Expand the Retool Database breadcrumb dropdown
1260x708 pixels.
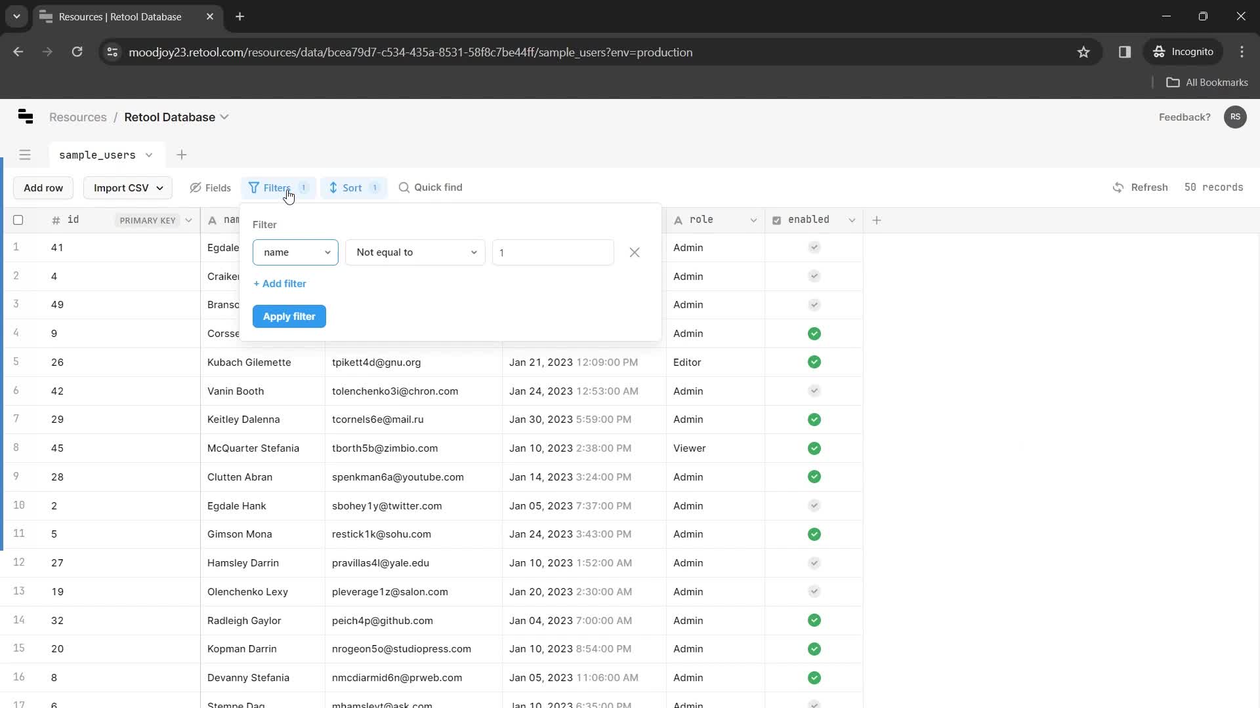coord(224,117)
